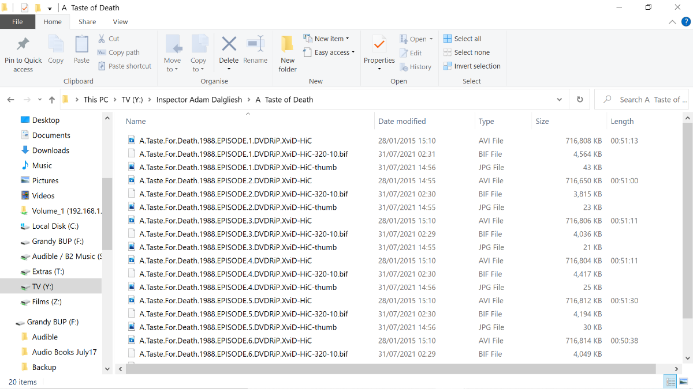Click the Delete icon in the ribbon
Screen dimensions: 693x389
229,44
